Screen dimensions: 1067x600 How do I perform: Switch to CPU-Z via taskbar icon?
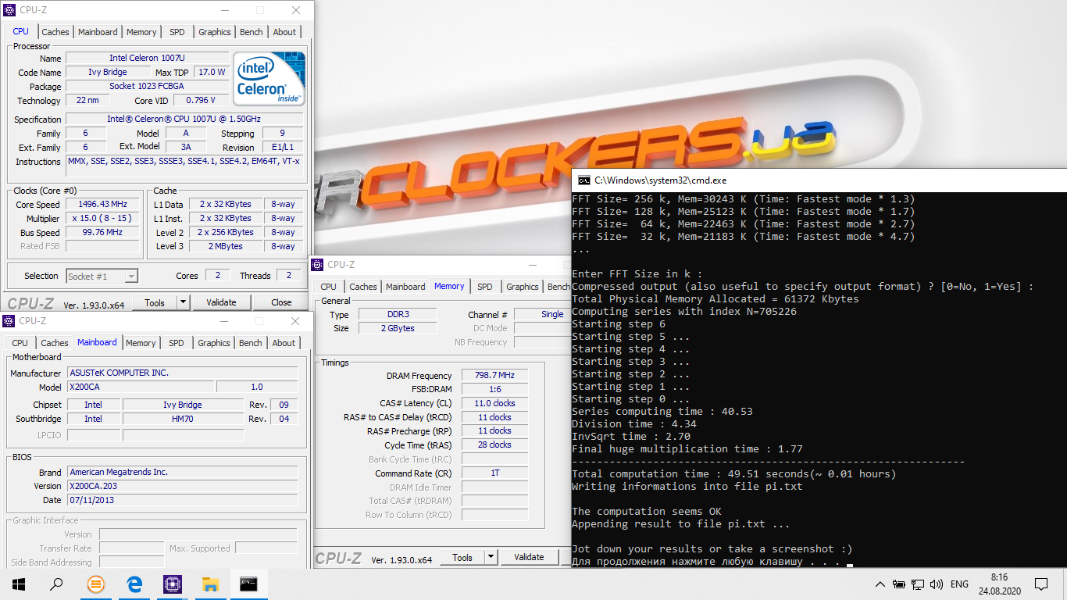click(x=172, y=584)
